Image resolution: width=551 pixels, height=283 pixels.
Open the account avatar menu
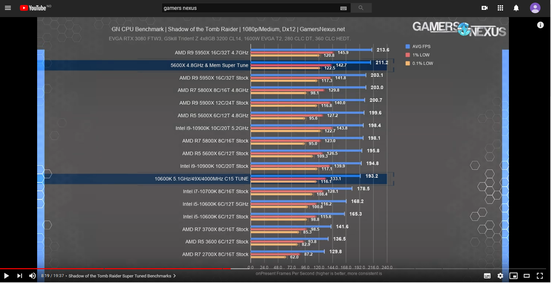coord(535,8)
